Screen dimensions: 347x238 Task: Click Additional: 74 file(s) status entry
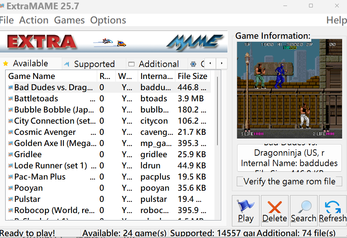tap(296, 234)
